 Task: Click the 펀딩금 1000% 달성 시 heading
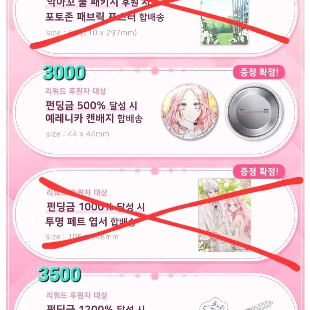96,207
